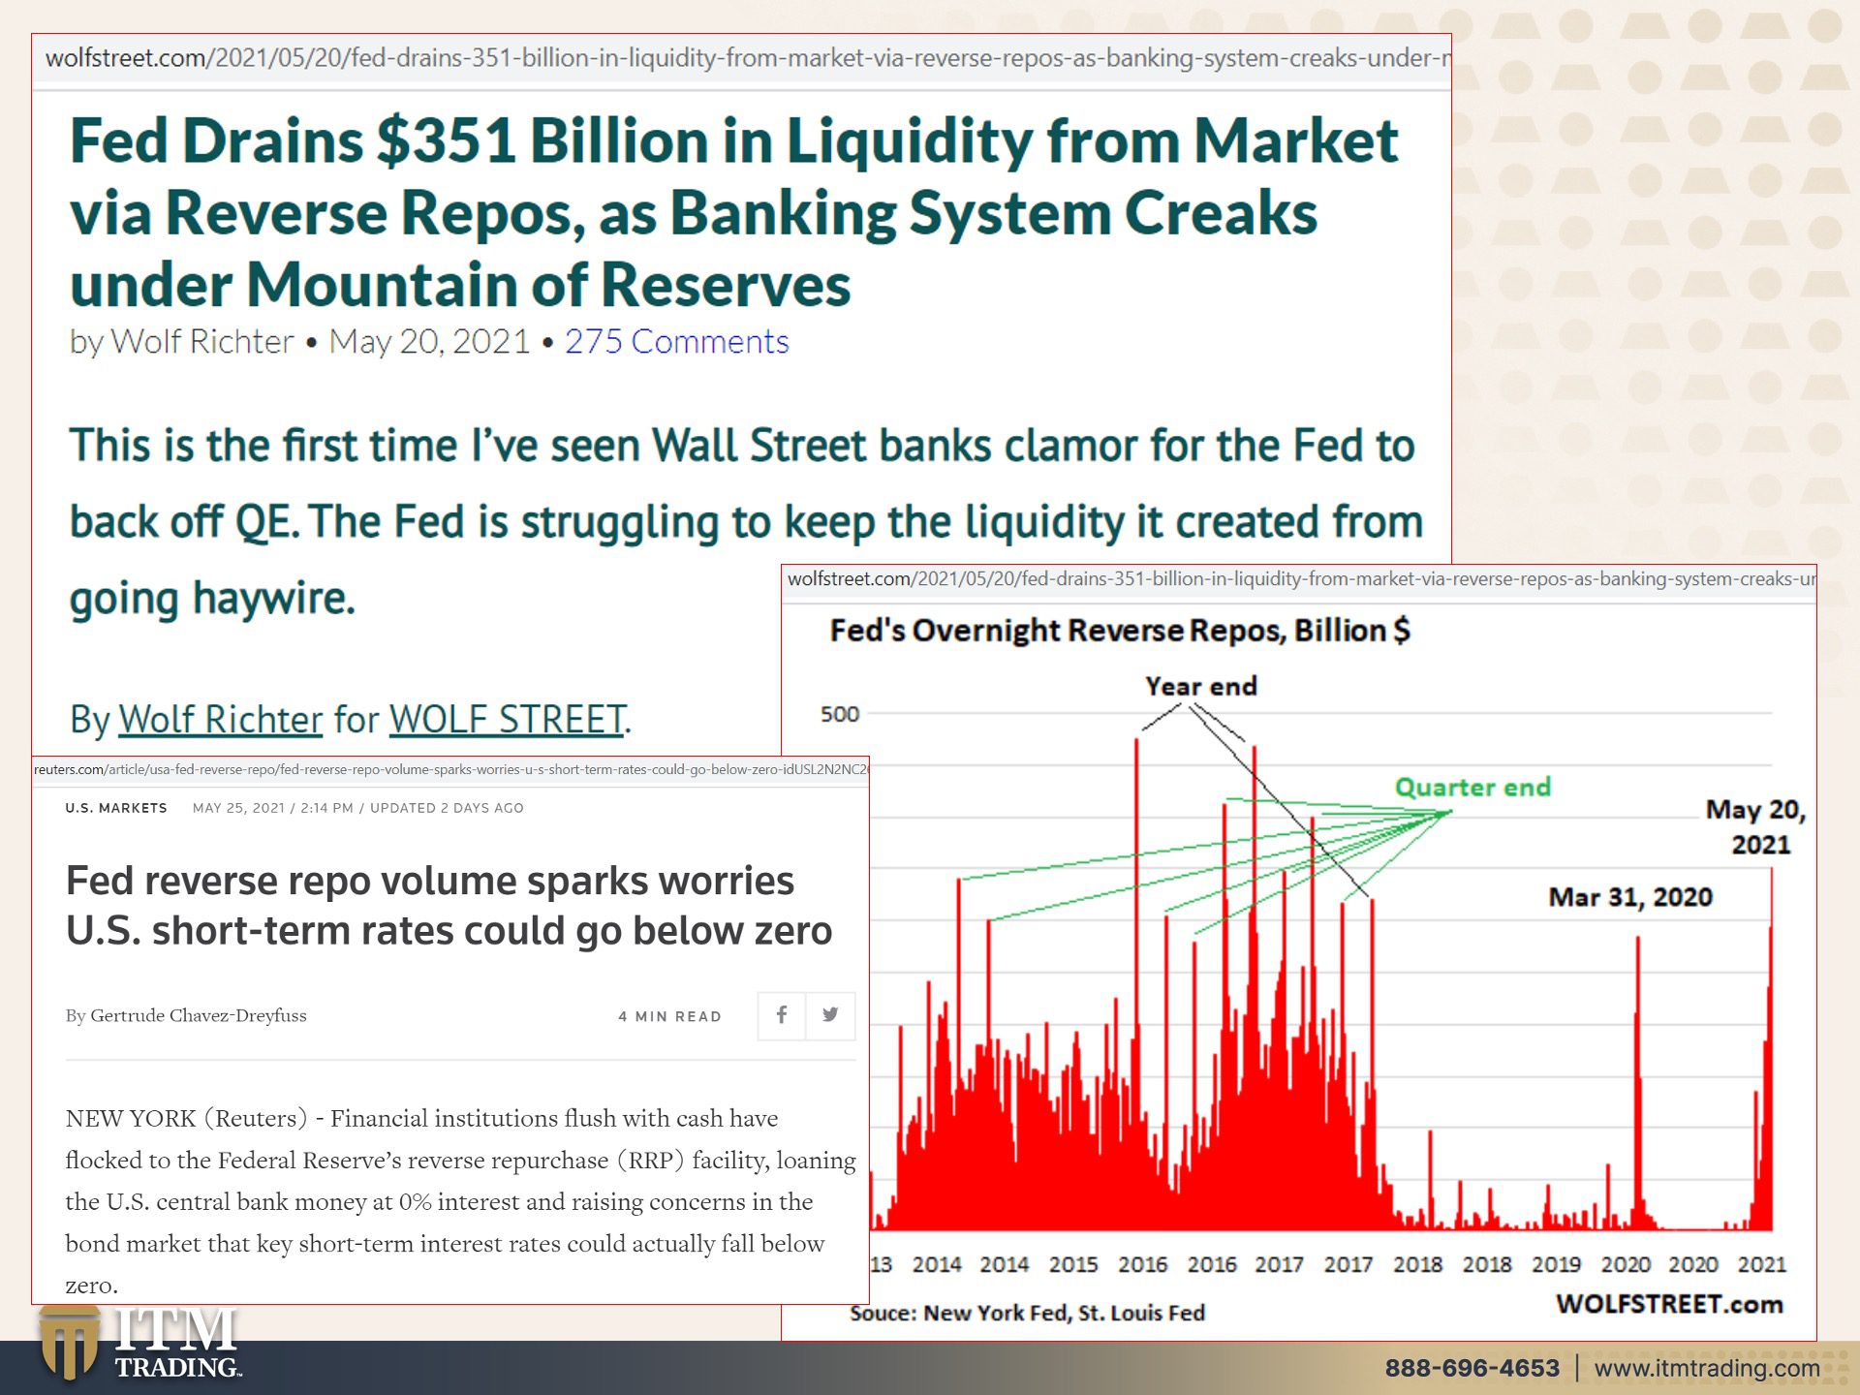The width and height of the screenshot is (1860, 1395).
Task: Click the Fed Drains $351 Billion headline
Action: click(x=733, y=213)
